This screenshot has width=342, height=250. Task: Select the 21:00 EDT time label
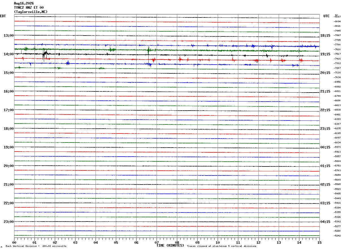click(8, 185)
